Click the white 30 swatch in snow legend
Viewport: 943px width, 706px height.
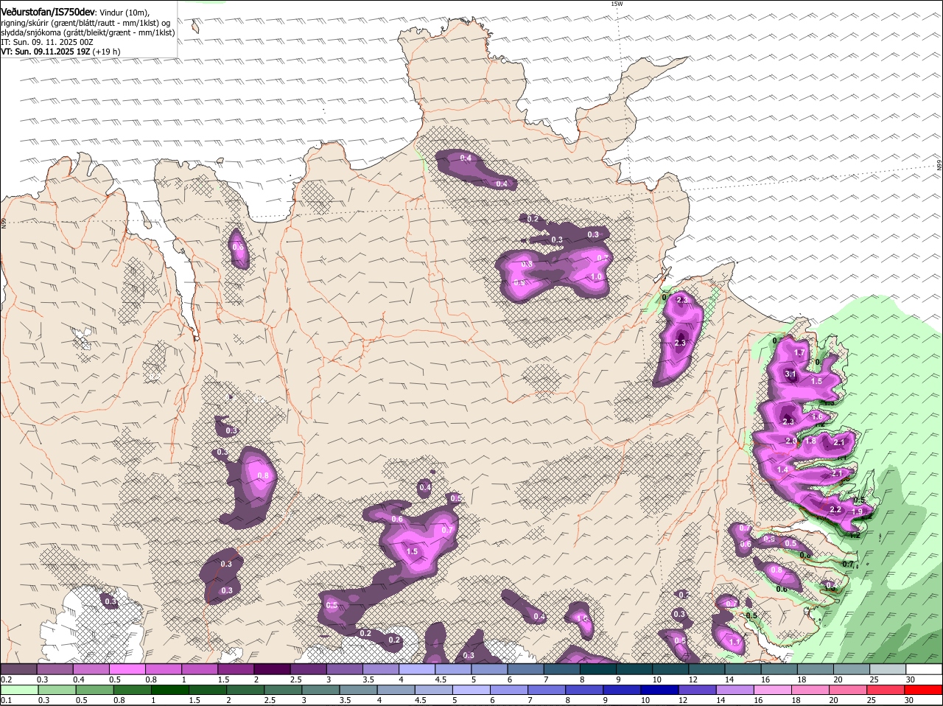click(923, 669)
